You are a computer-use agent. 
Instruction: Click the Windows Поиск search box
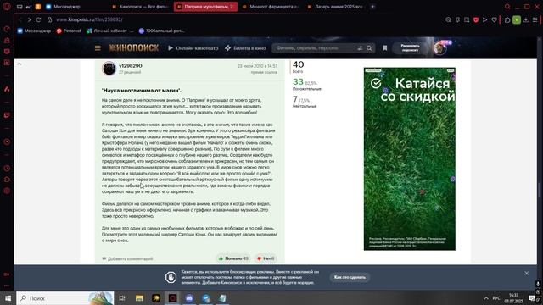pos(65,298)
